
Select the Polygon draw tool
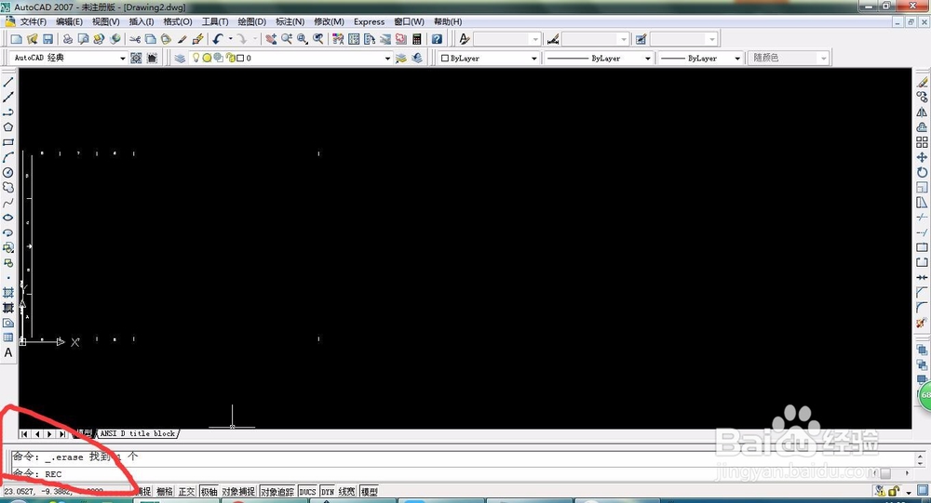tap(8, 127)
